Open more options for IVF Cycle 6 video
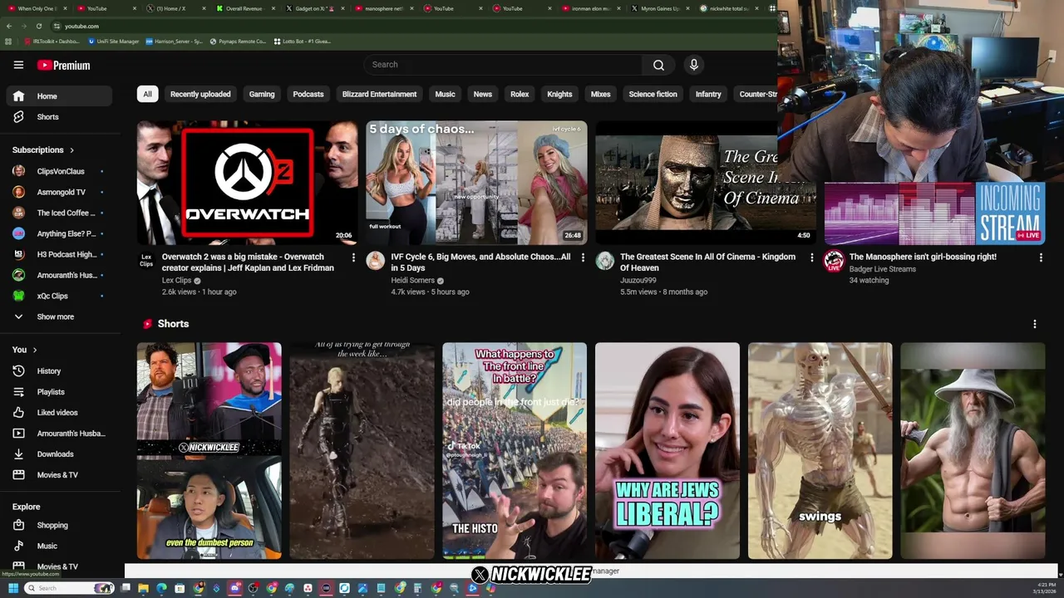This screenshot has width=1064, height=598. 583,257
